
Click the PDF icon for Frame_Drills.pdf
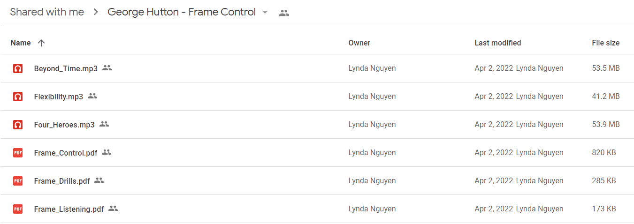[x=18, y=181]
